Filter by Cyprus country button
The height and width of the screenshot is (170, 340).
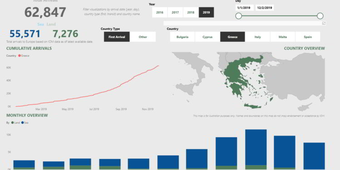[208, 37]
